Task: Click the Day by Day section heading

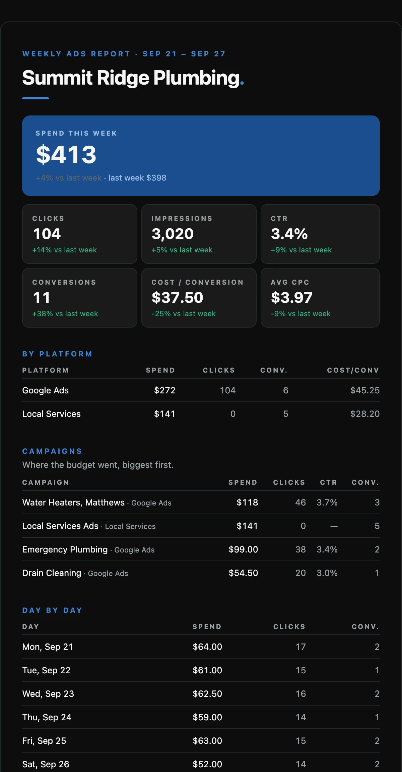Action: (52, 610)
